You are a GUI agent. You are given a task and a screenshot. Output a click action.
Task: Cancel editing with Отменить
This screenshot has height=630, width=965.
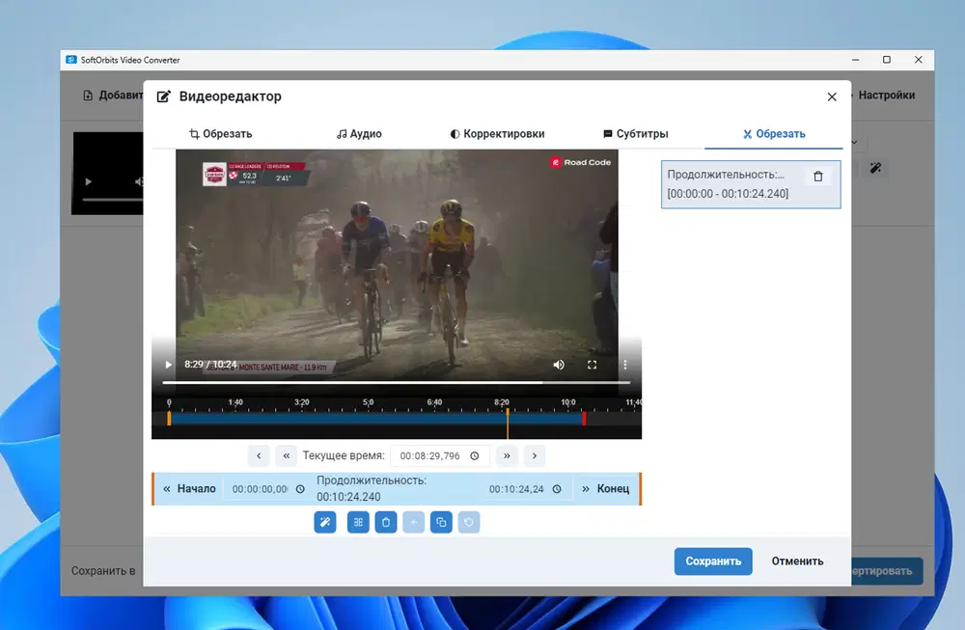point(798,562)
